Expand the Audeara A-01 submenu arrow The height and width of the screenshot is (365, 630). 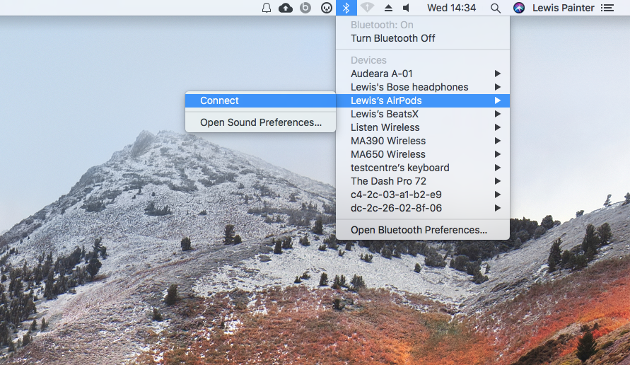[498, 74]
